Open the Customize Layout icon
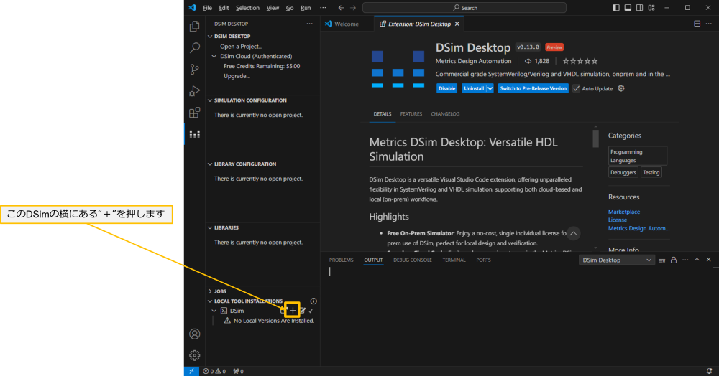 tap(651, 8)
